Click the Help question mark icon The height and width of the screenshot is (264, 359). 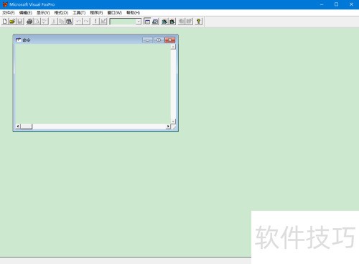198,22
